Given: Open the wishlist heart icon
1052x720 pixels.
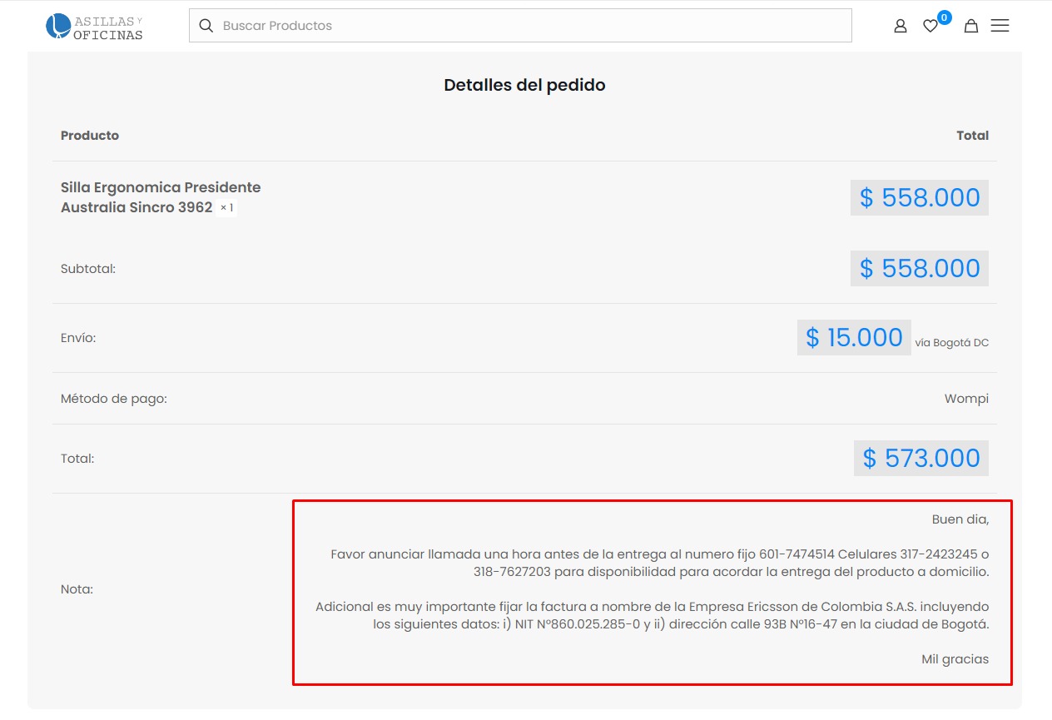Looking at the screenshot, I should [x=930, y=27].
